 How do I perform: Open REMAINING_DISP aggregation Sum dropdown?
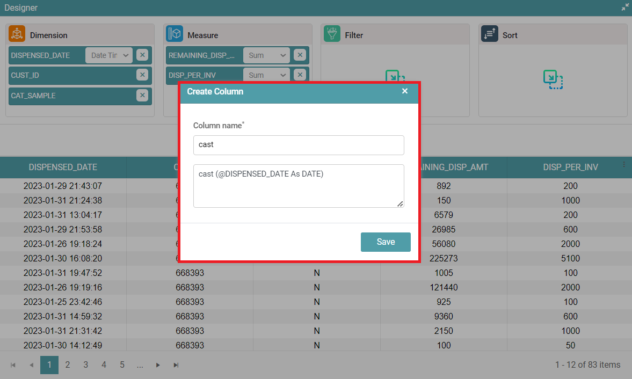(266, 55)
